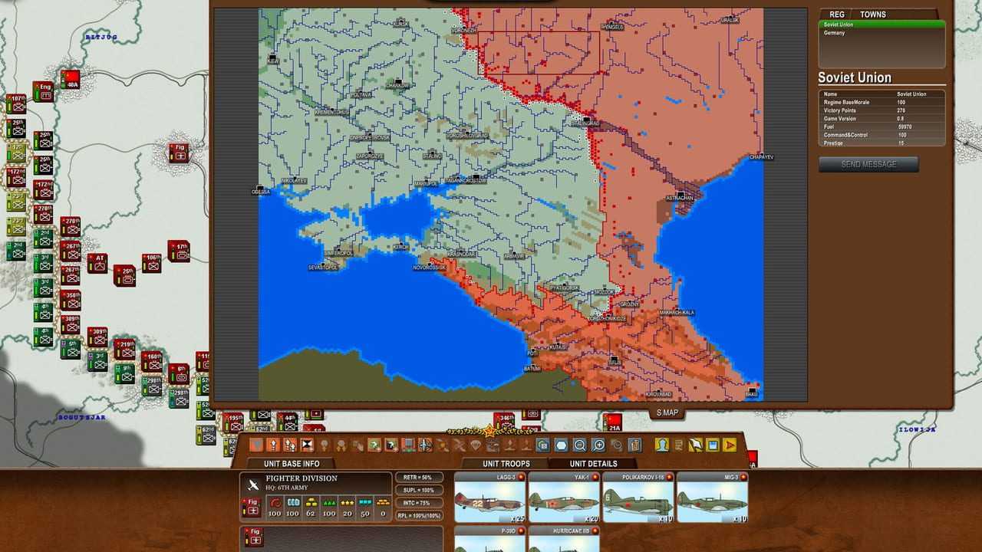Select the UNIT BASE INFO tab
982x552 pixels.
[x=292, y=464]
